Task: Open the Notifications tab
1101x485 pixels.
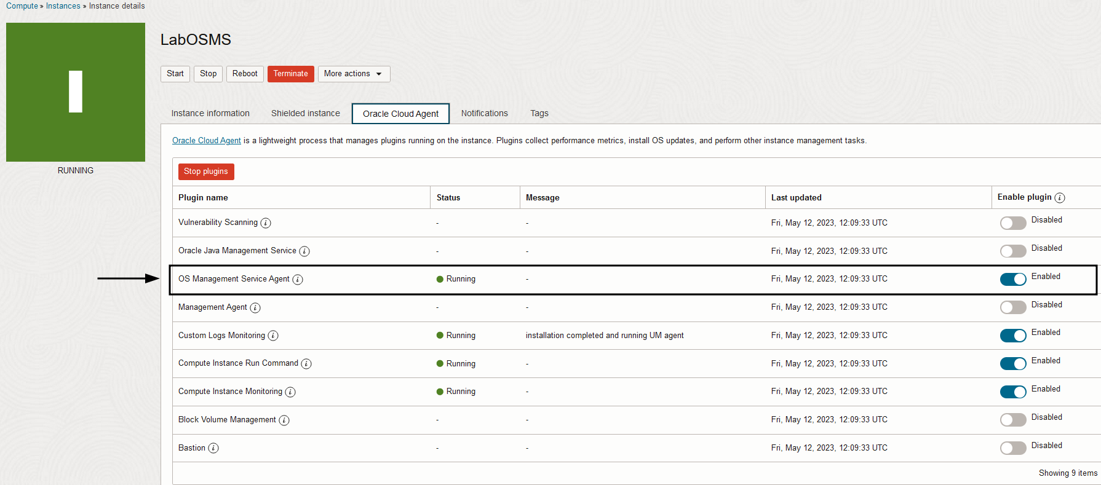Action: coord(484,114)
